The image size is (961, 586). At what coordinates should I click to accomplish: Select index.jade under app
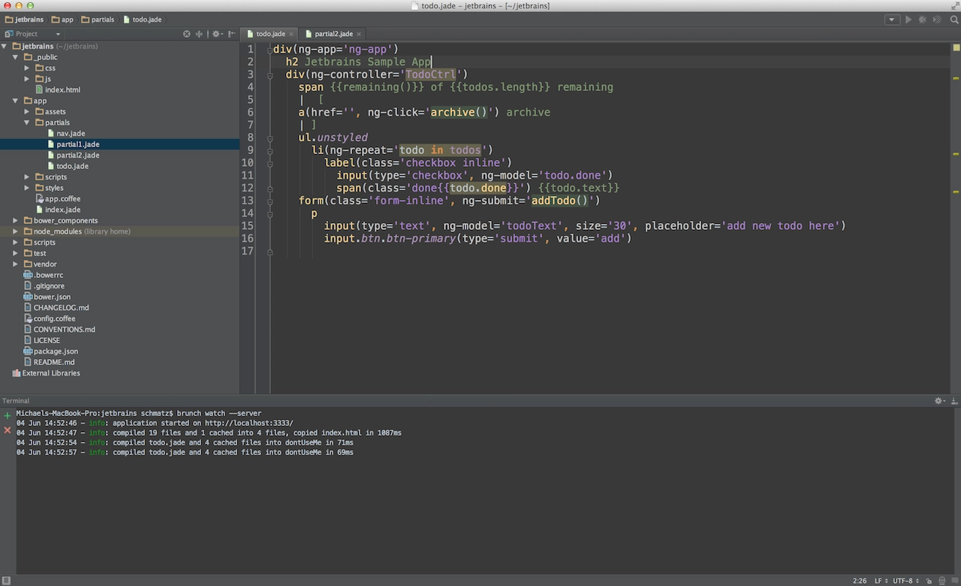57,210
